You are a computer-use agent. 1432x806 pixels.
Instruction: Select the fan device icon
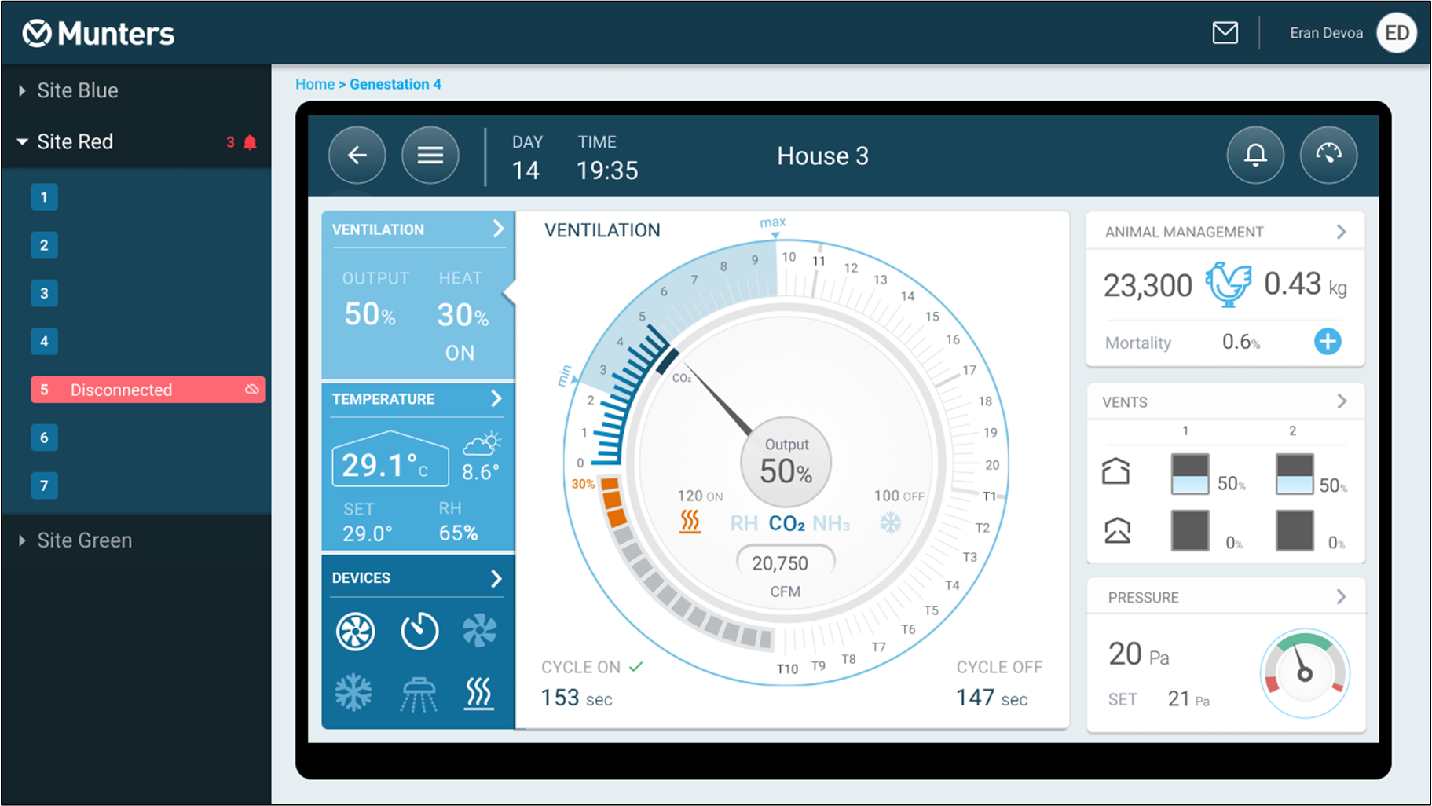[355, 631]
